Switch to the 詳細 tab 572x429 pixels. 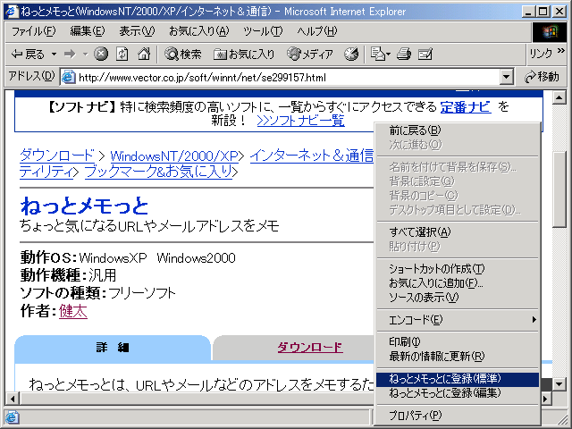pos(113,348)
